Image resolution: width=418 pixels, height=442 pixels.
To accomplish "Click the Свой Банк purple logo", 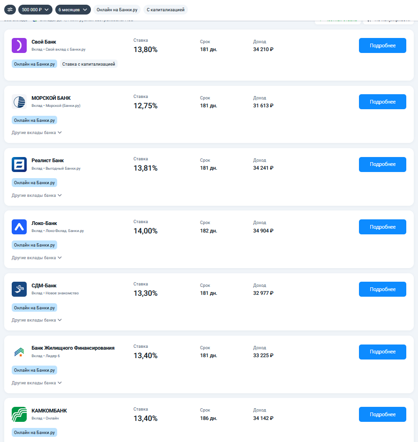I will point(19,45).
